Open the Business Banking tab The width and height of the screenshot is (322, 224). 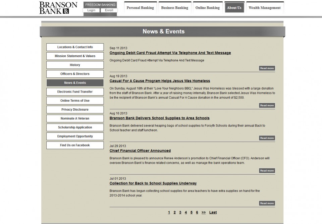click(174, 8)
